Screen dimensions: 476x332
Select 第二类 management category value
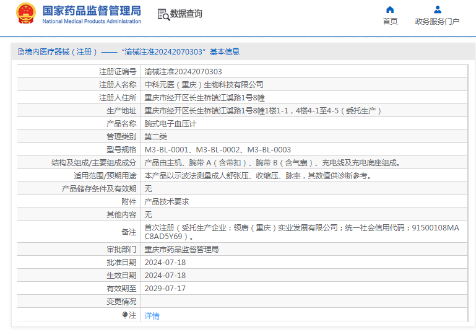(156, 137)
